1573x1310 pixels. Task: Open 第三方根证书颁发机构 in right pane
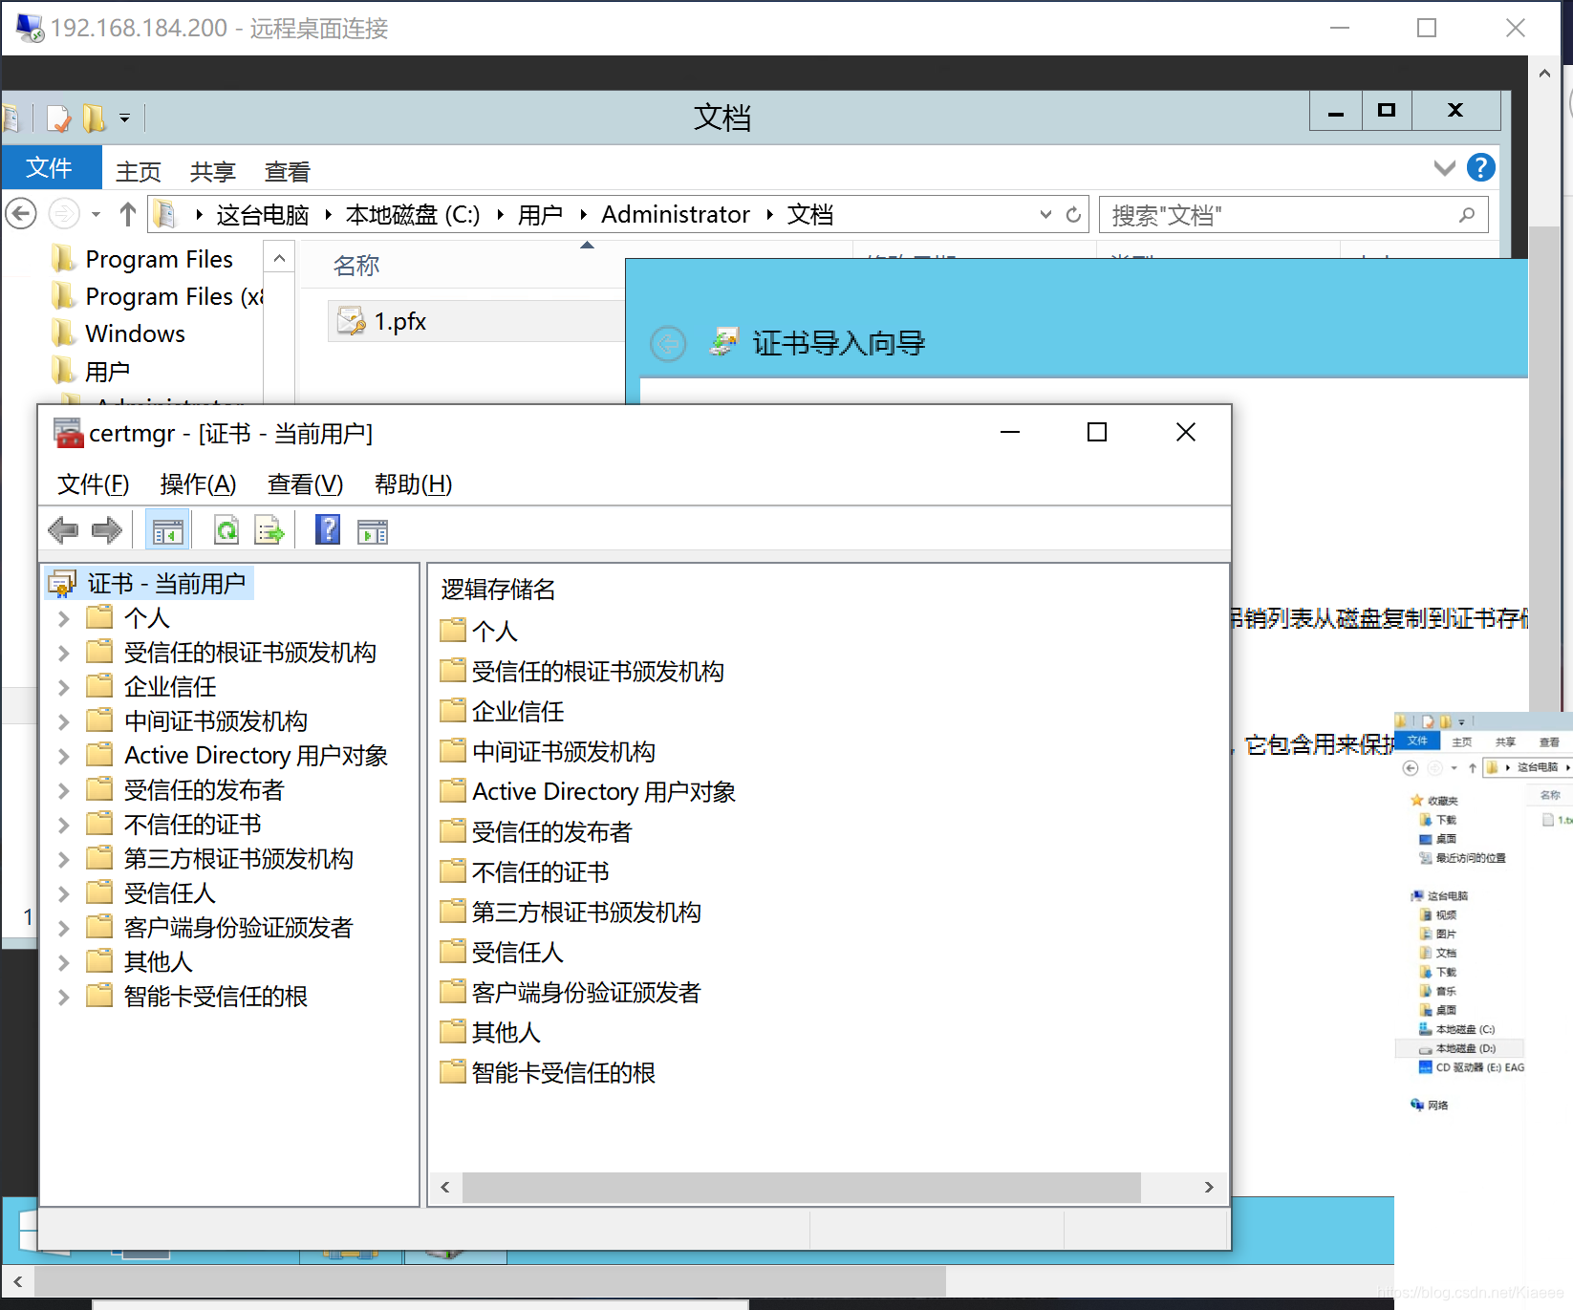[x=571, y=913]
